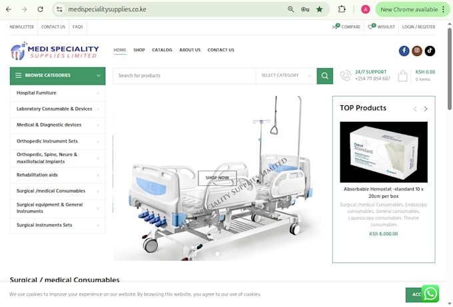Screen dimensions: 453x307
Task: Expand Orthopedic, Spine, Neuro & maxillofacial Implants arrow
Action: 98,158
